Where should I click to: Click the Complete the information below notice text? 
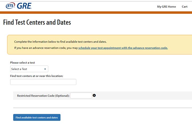point(60,42)
